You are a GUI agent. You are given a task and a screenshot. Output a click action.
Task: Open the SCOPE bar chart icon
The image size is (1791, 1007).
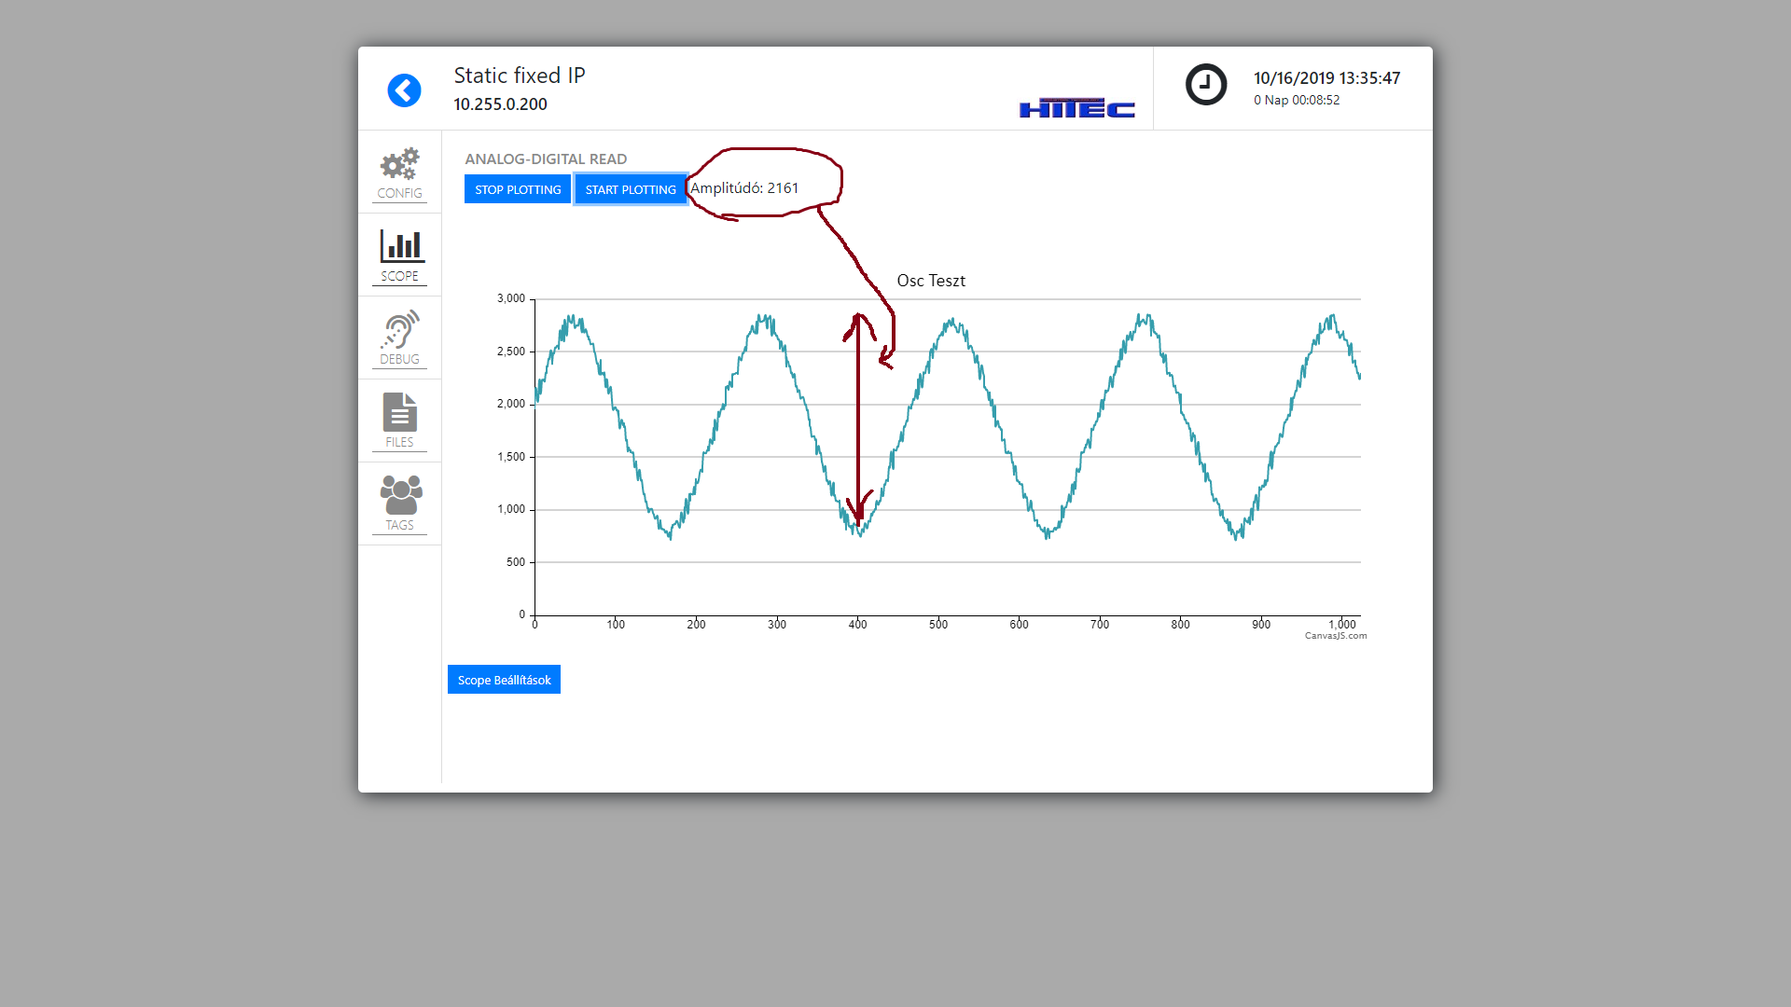coord(402,246)
